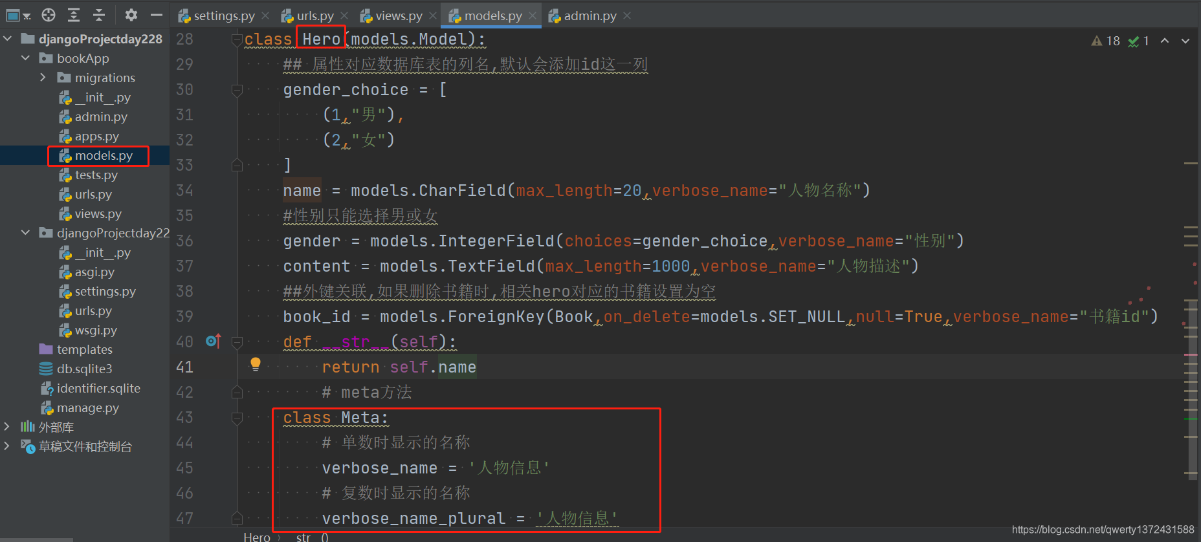
Task: Open tests.py in the project tree
Action: 89,175
